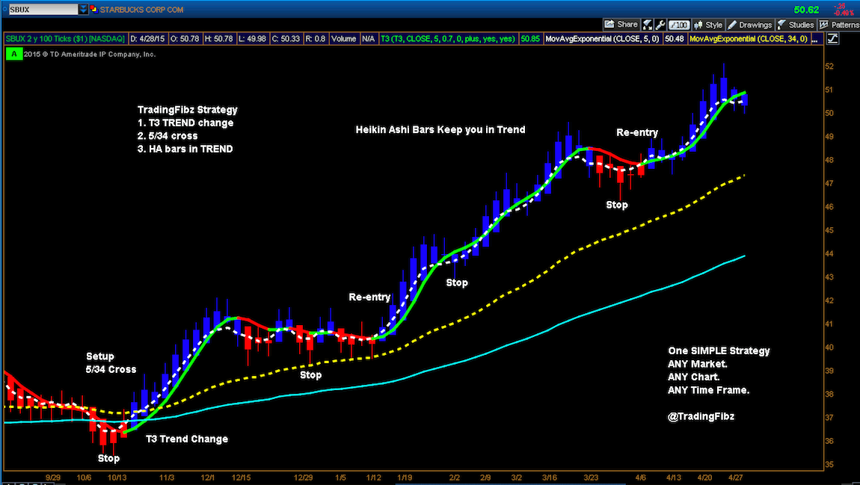Click the '5/34 Cross' annotation text
This screenshot has height=485, width=860.
pyautogui.click(x=111, y=369)
